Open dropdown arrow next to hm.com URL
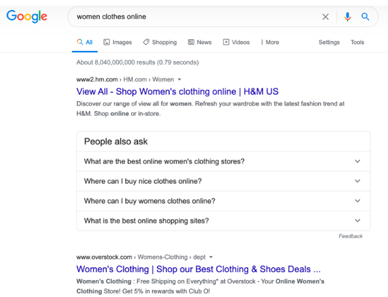The height and width of the screenshot is (297, 388). pos(179,79)
